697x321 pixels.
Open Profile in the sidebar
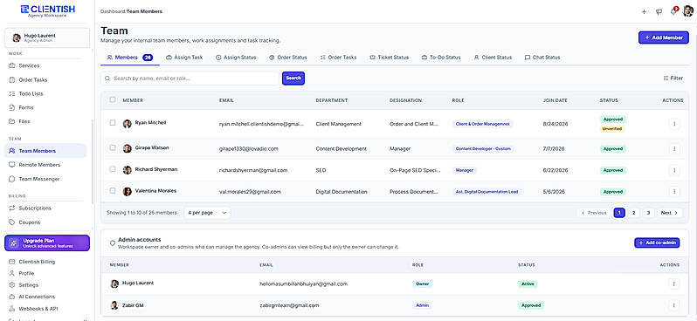click(26, 273)
